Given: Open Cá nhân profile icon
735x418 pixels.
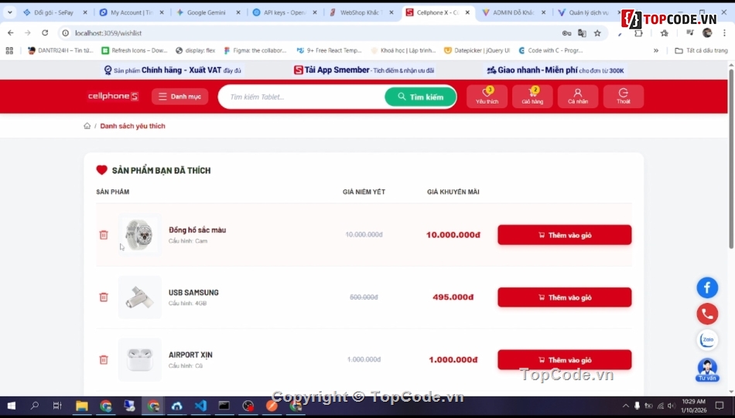Looking at the screenshot, I should coord(578,96).
